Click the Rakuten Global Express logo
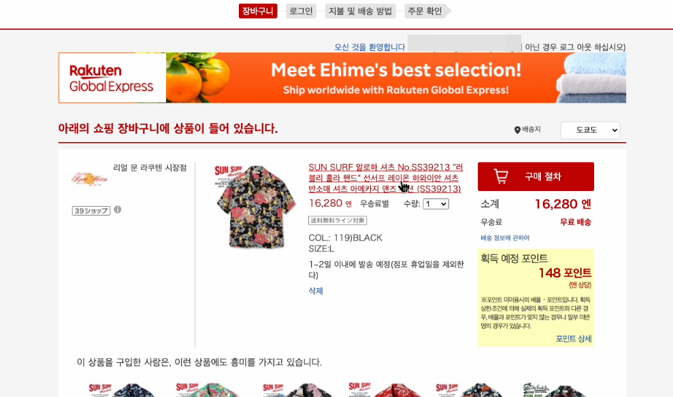Screen dimensions: 673x397 112,78
